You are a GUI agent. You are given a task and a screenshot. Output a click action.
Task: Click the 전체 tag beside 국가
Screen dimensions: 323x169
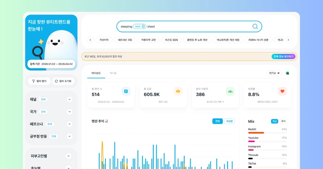[43, 112]
